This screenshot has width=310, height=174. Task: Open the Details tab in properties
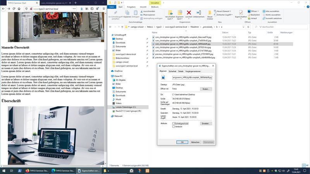click(181, 71)
